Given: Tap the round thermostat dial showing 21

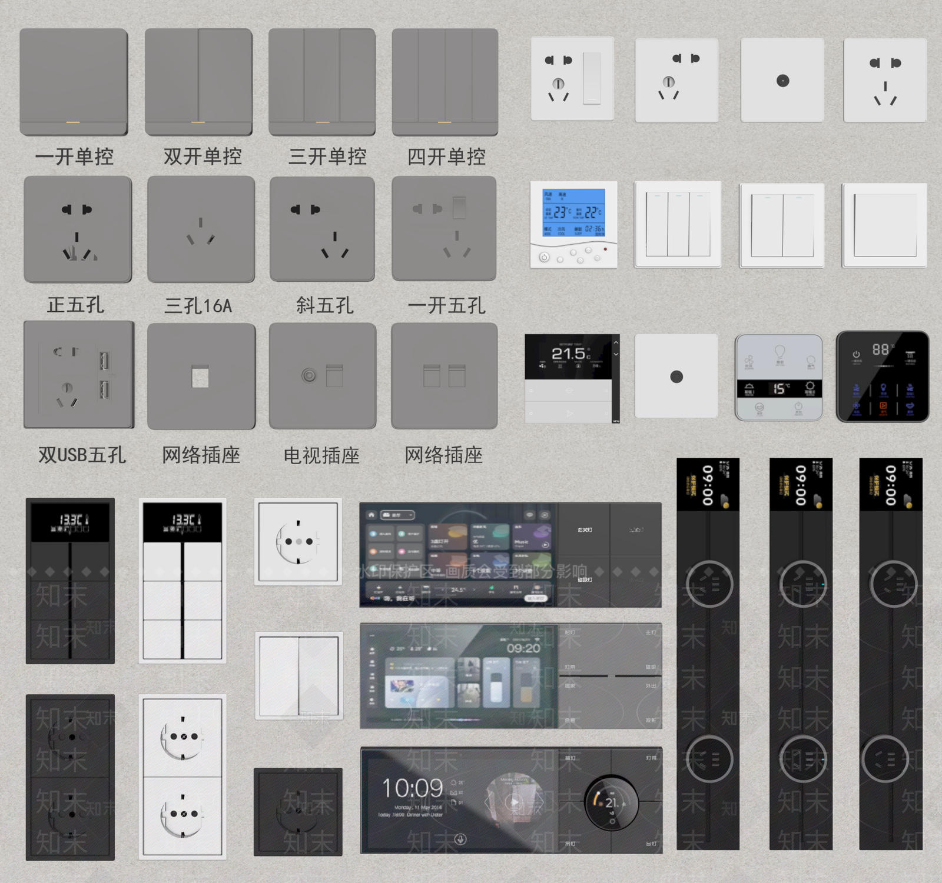Looking at the screenshot, I should (x=611, y=802).
